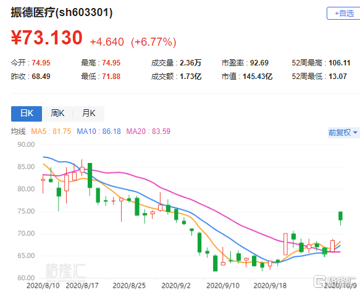Click the 2020/8/25 date axis label

click(129, 286)
